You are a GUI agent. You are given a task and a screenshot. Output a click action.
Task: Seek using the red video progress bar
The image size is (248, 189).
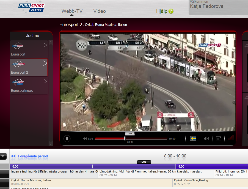click(131, 138)
